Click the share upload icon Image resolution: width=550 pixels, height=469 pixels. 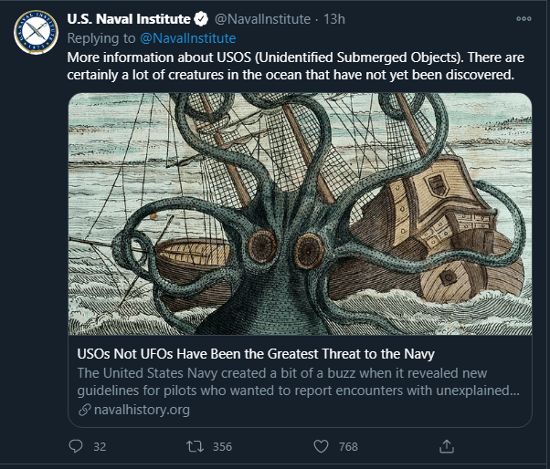(447, 446)
